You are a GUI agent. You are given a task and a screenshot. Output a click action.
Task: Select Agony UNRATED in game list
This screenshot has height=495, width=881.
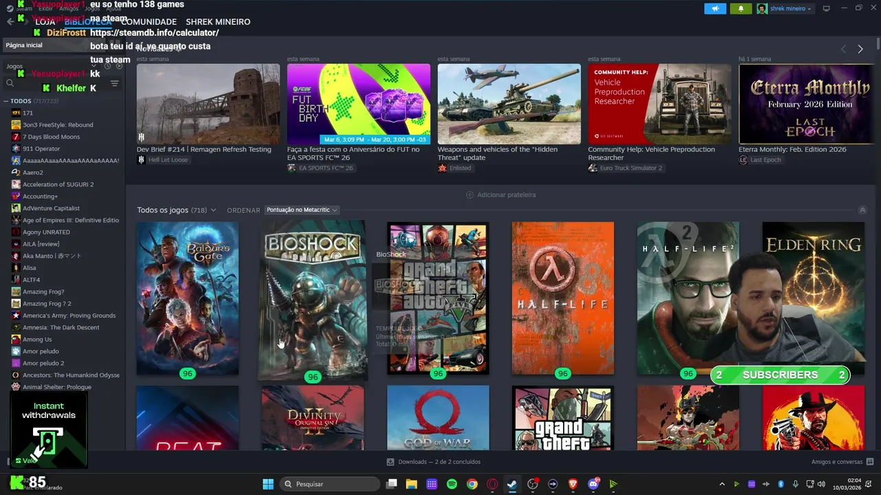[x=46, y=232]
